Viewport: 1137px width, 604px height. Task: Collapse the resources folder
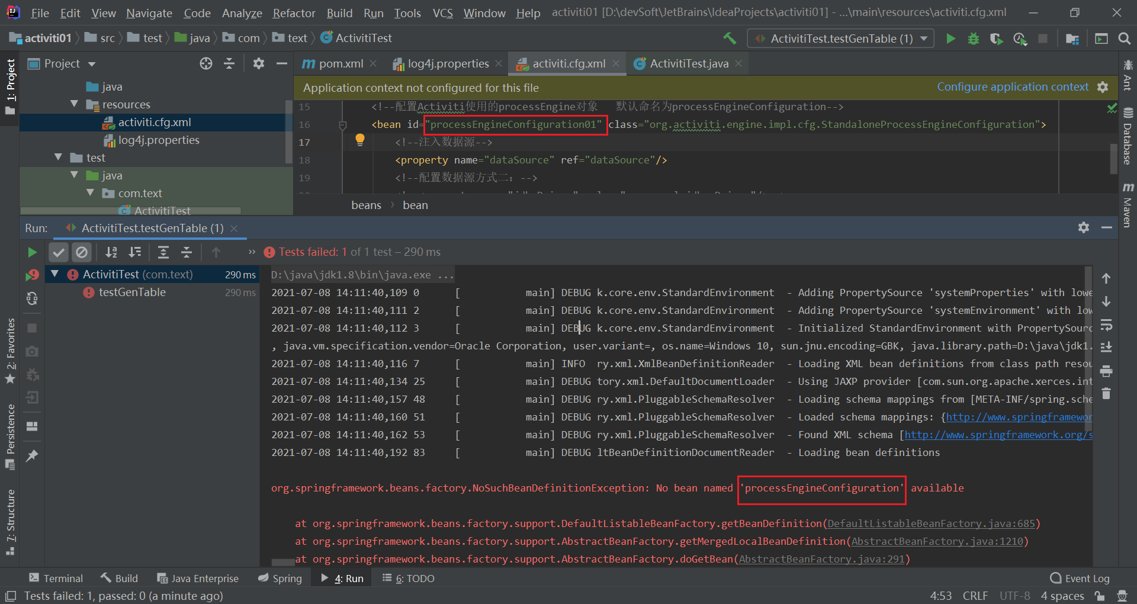click(74, 104)
